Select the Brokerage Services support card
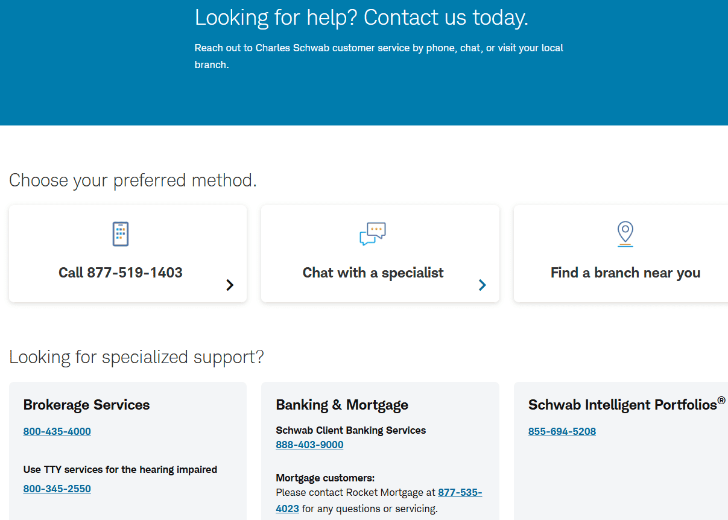The image size is (728, 520). point(127,450)
